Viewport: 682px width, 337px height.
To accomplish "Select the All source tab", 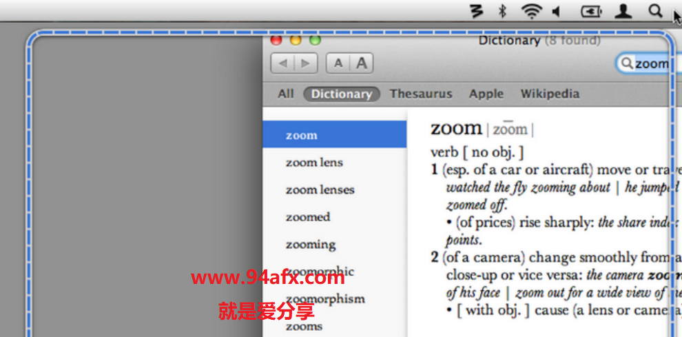I will (x=286, y=94).
